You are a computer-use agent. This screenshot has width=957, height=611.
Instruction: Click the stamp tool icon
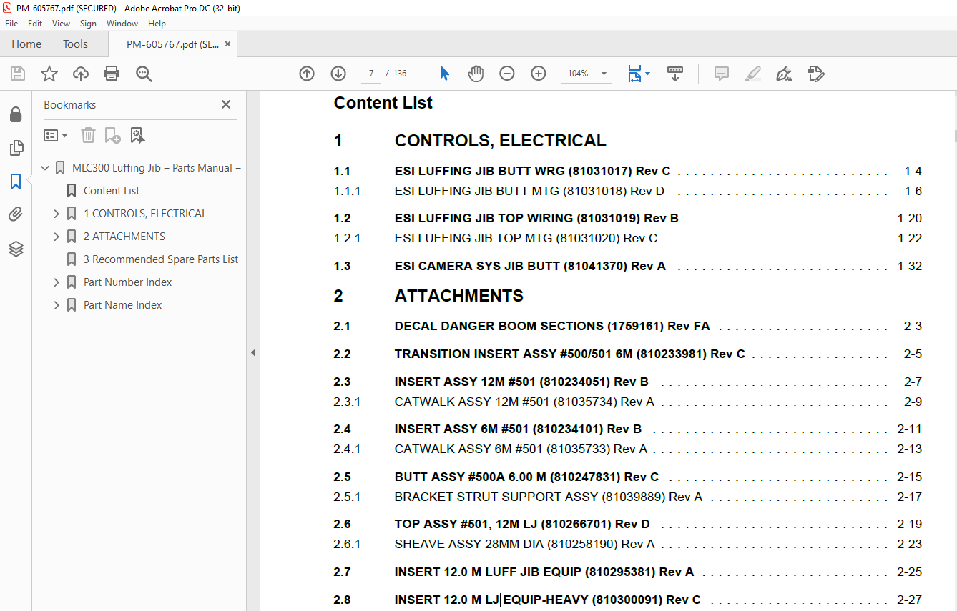click(x=815, y=74)
